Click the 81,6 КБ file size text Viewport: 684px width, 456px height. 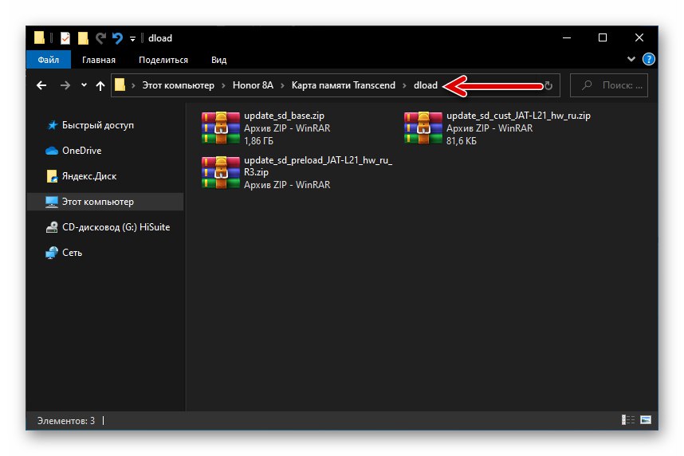click(462, 141)
